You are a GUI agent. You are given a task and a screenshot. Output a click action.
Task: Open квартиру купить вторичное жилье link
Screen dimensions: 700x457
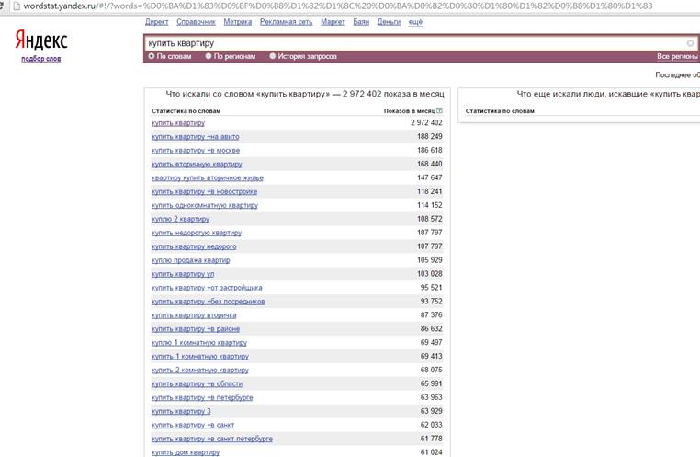(x=208, y=177)
